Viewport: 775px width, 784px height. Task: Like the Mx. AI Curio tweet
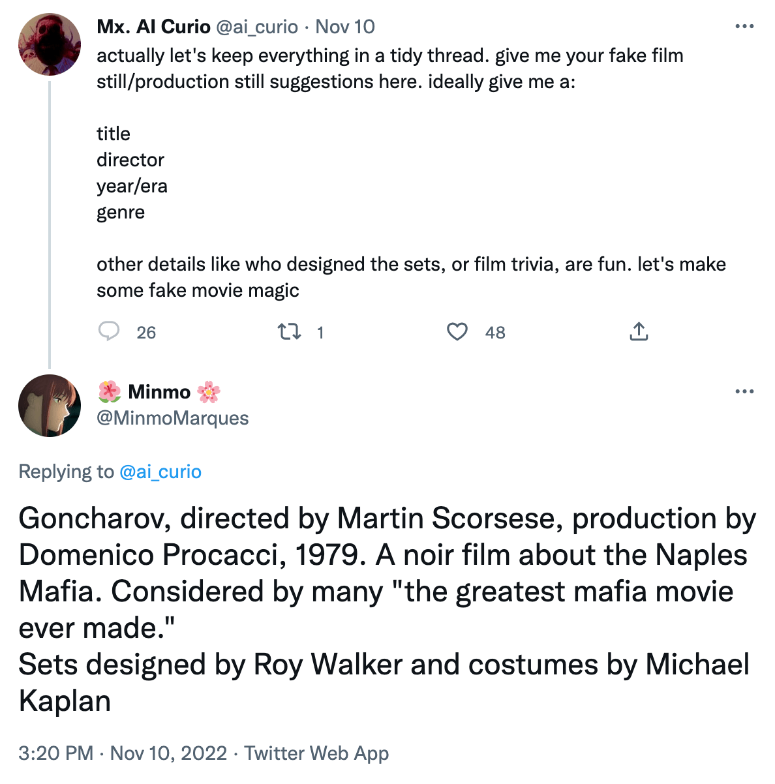[457, 332]
